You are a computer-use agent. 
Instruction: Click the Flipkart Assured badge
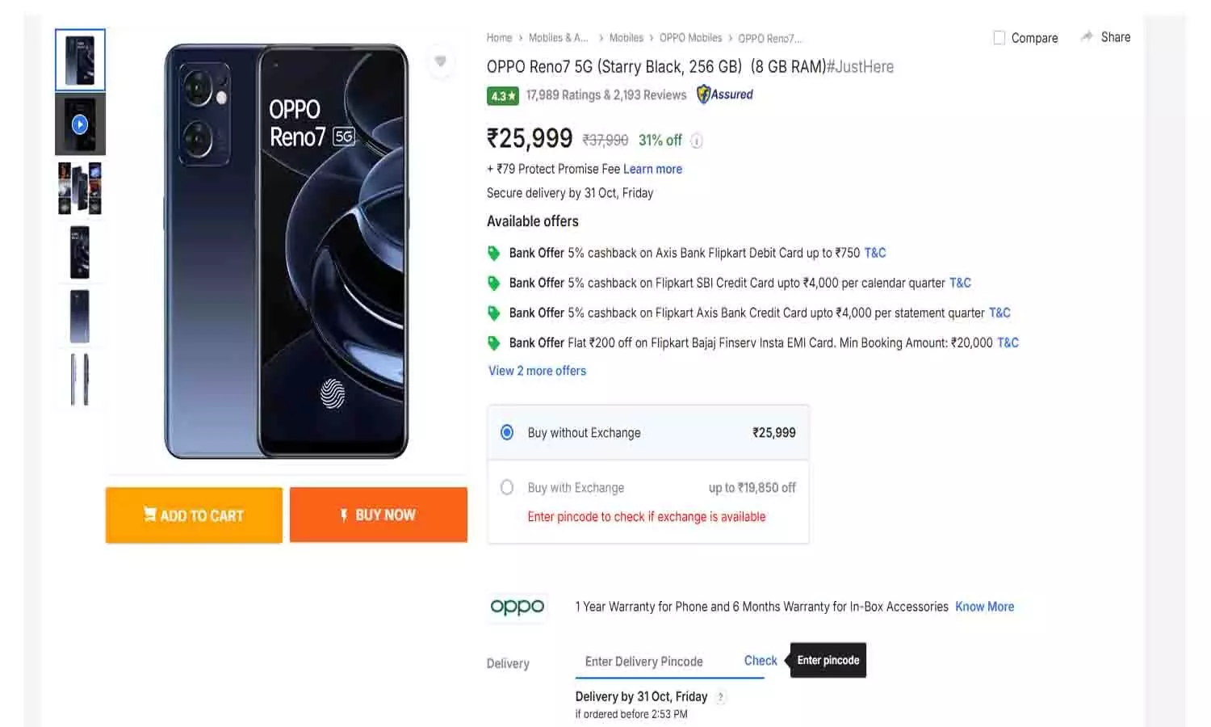click(724, 95)
